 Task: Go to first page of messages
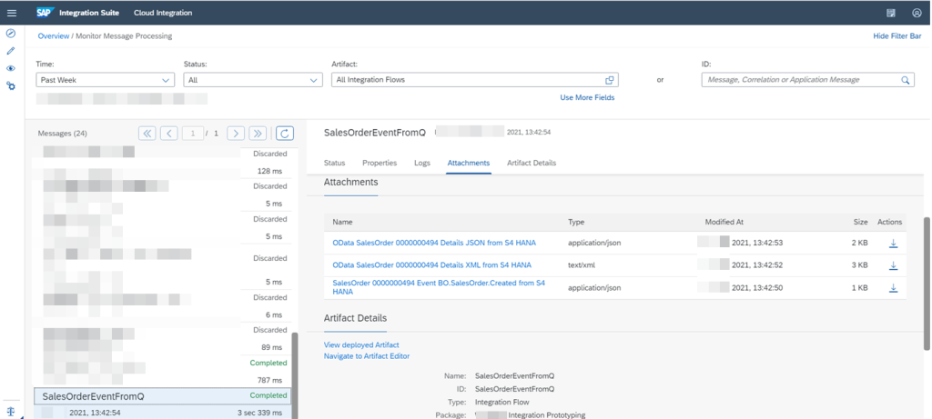click(x=147, y=134)
